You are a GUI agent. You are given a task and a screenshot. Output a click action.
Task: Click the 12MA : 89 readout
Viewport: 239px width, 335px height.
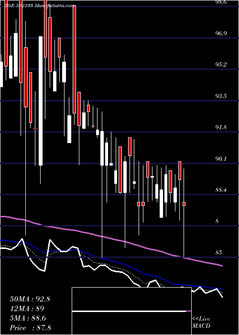[x=27, y=309]
